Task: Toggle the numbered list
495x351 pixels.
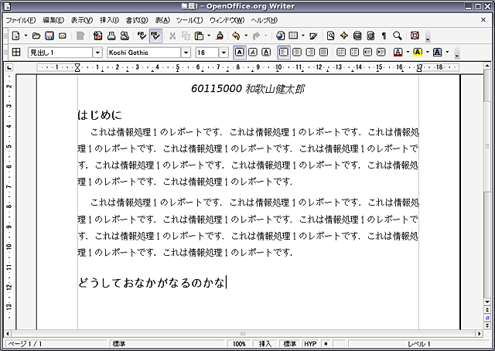Action: pyautogui.click(x=340, y=52)
